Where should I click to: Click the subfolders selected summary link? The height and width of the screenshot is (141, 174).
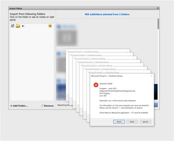pos(107,14)
